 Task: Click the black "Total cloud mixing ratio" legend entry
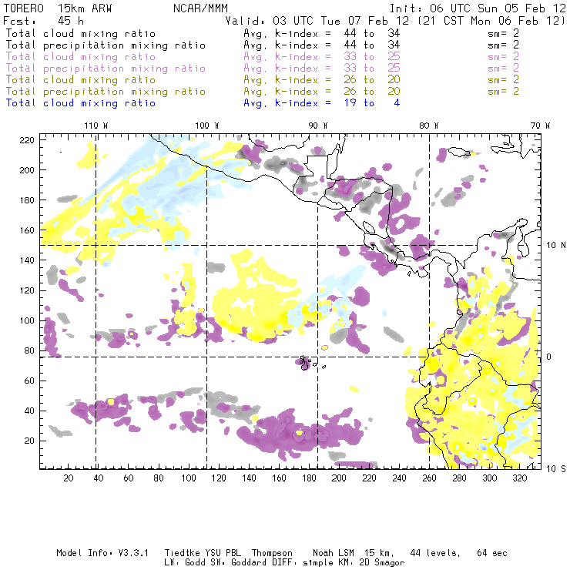click(x=81, y=33)
